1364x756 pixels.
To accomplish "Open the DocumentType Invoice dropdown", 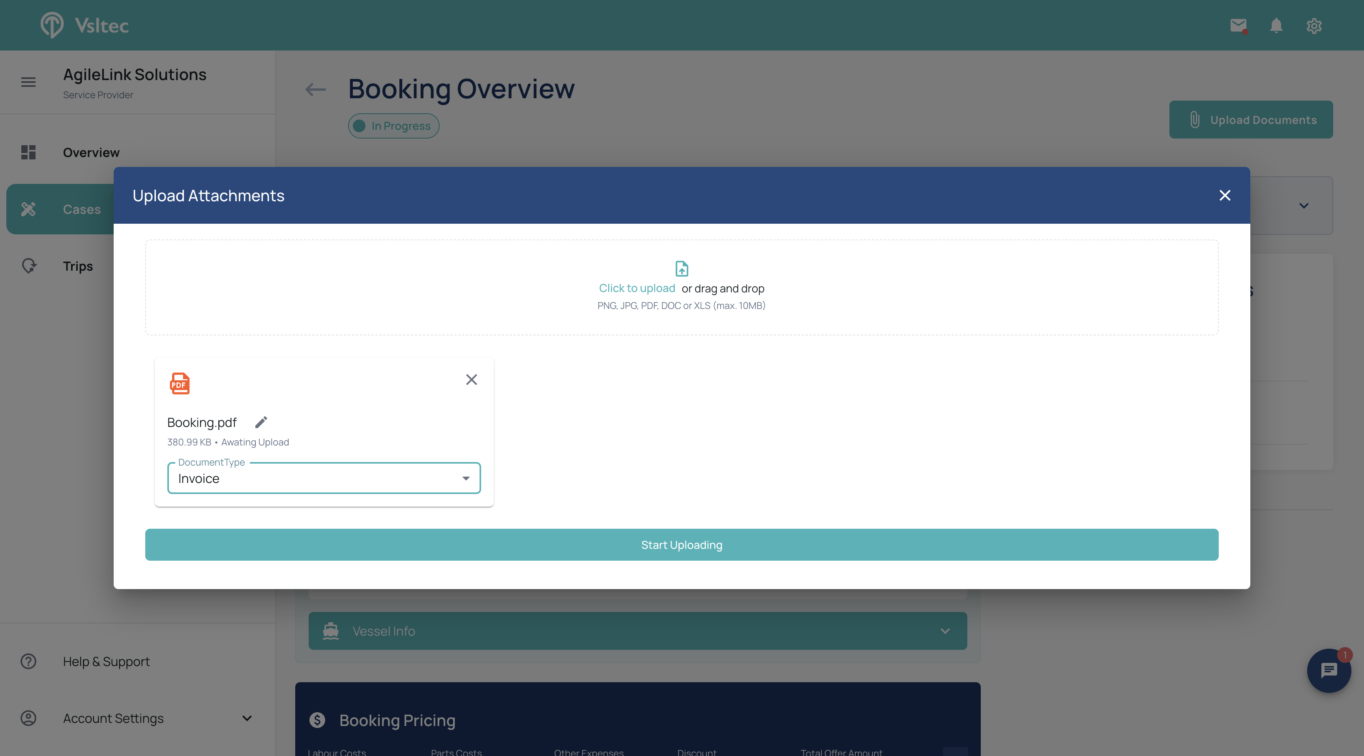I will click(324, 479).
